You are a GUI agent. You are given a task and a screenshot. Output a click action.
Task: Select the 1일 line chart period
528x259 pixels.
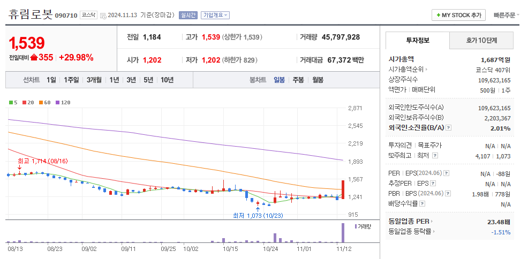click(51, 80)
